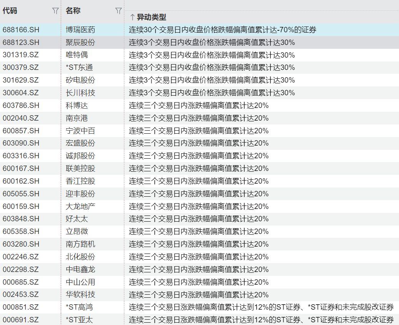This screenshot has height=325, width=399.
Task: Select stock code 002298.SZ
Action: coord(21,270)
